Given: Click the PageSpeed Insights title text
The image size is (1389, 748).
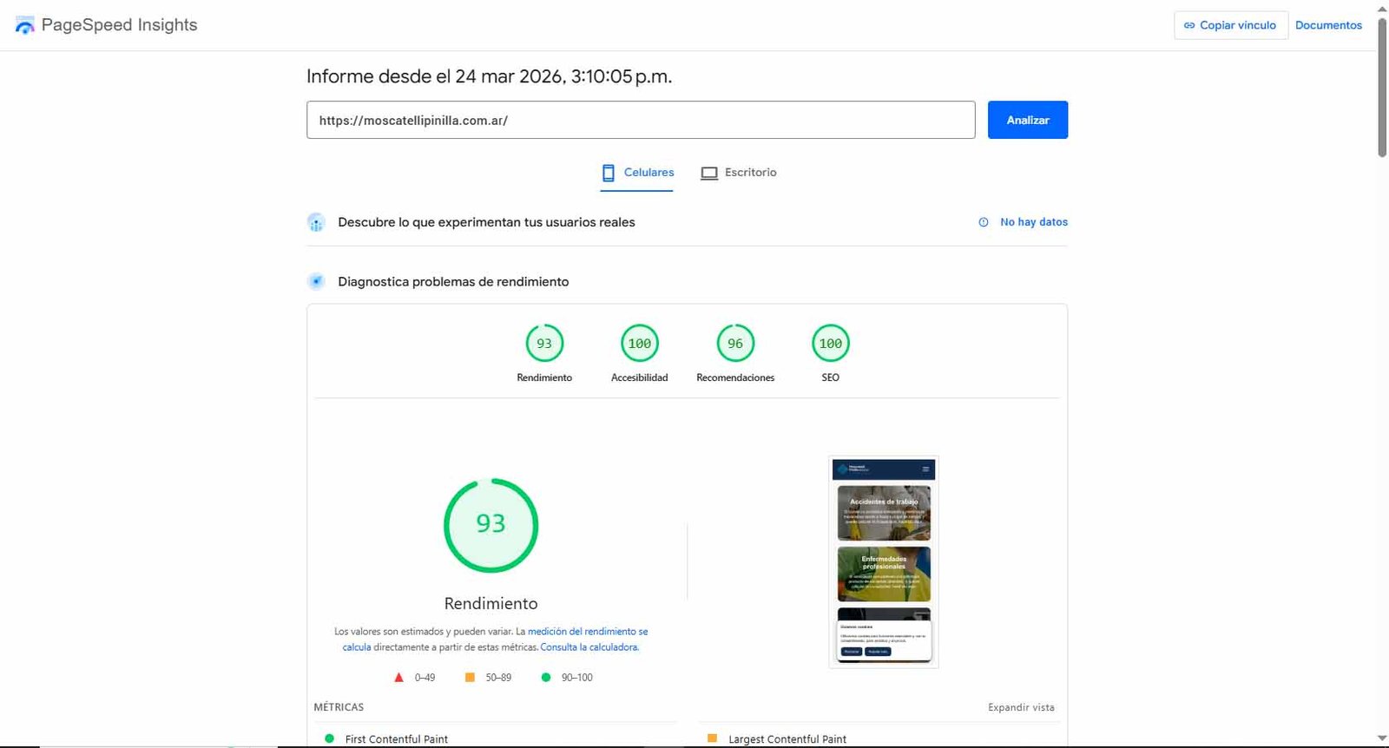Looking at the screenshot, I should tap(119, 25).
